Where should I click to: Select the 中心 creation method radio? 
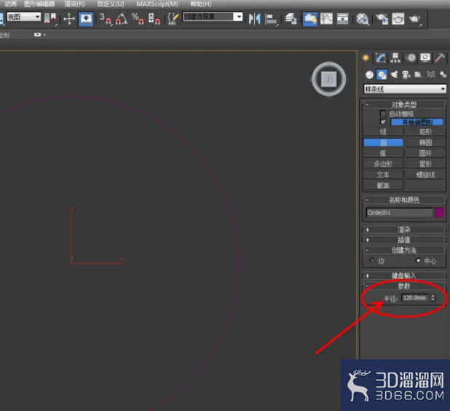click(x=418, y=260)
